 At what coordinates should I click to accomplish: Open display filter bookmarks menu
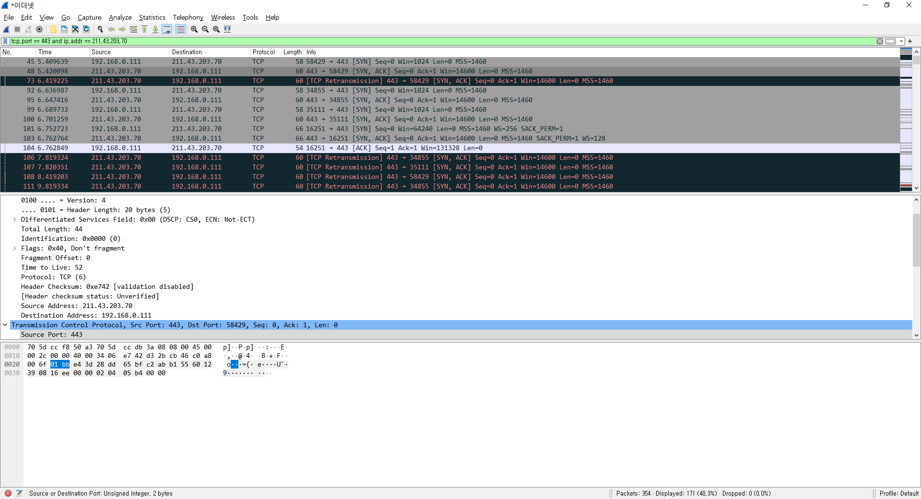click(5, 41)
